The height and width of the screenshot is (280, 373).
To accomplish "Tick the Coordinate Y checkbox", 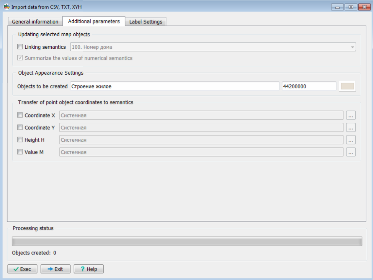I will tap(20, 128).
